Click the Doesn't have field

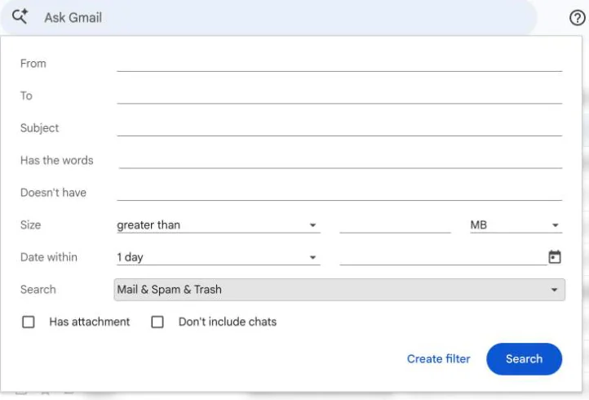point(339,193)
